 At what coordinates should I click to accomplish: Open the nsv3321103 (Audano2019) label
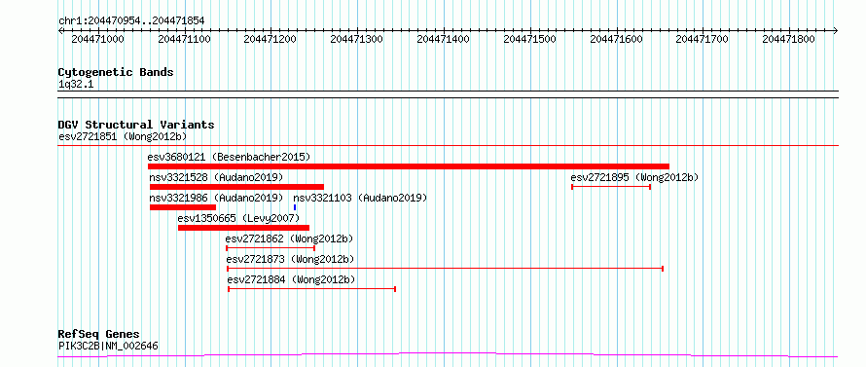click(x=360, y=198)
